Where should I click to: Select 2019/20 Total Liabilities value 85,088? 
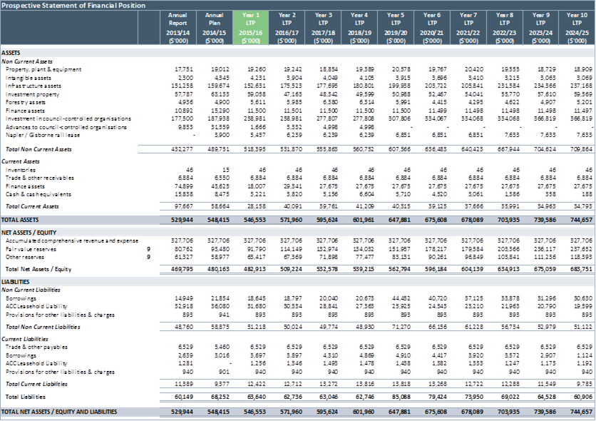pos(401,397)
